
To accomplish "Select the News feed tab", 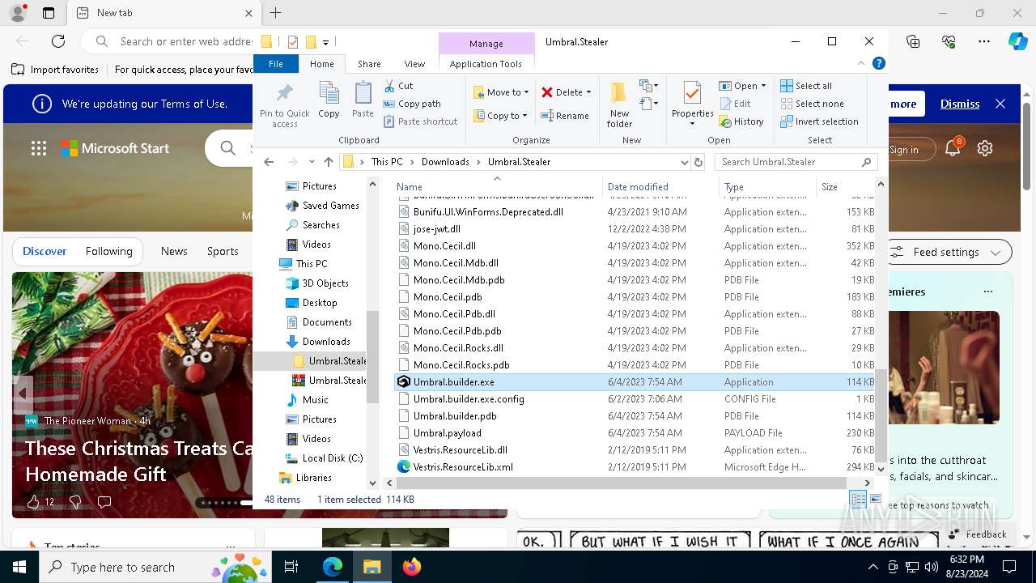I will coord(174,251).
